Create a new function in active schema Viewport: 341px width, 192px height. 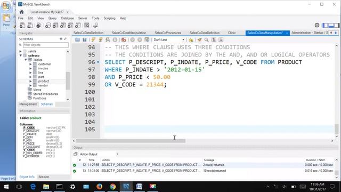click(x=78, y=25)
